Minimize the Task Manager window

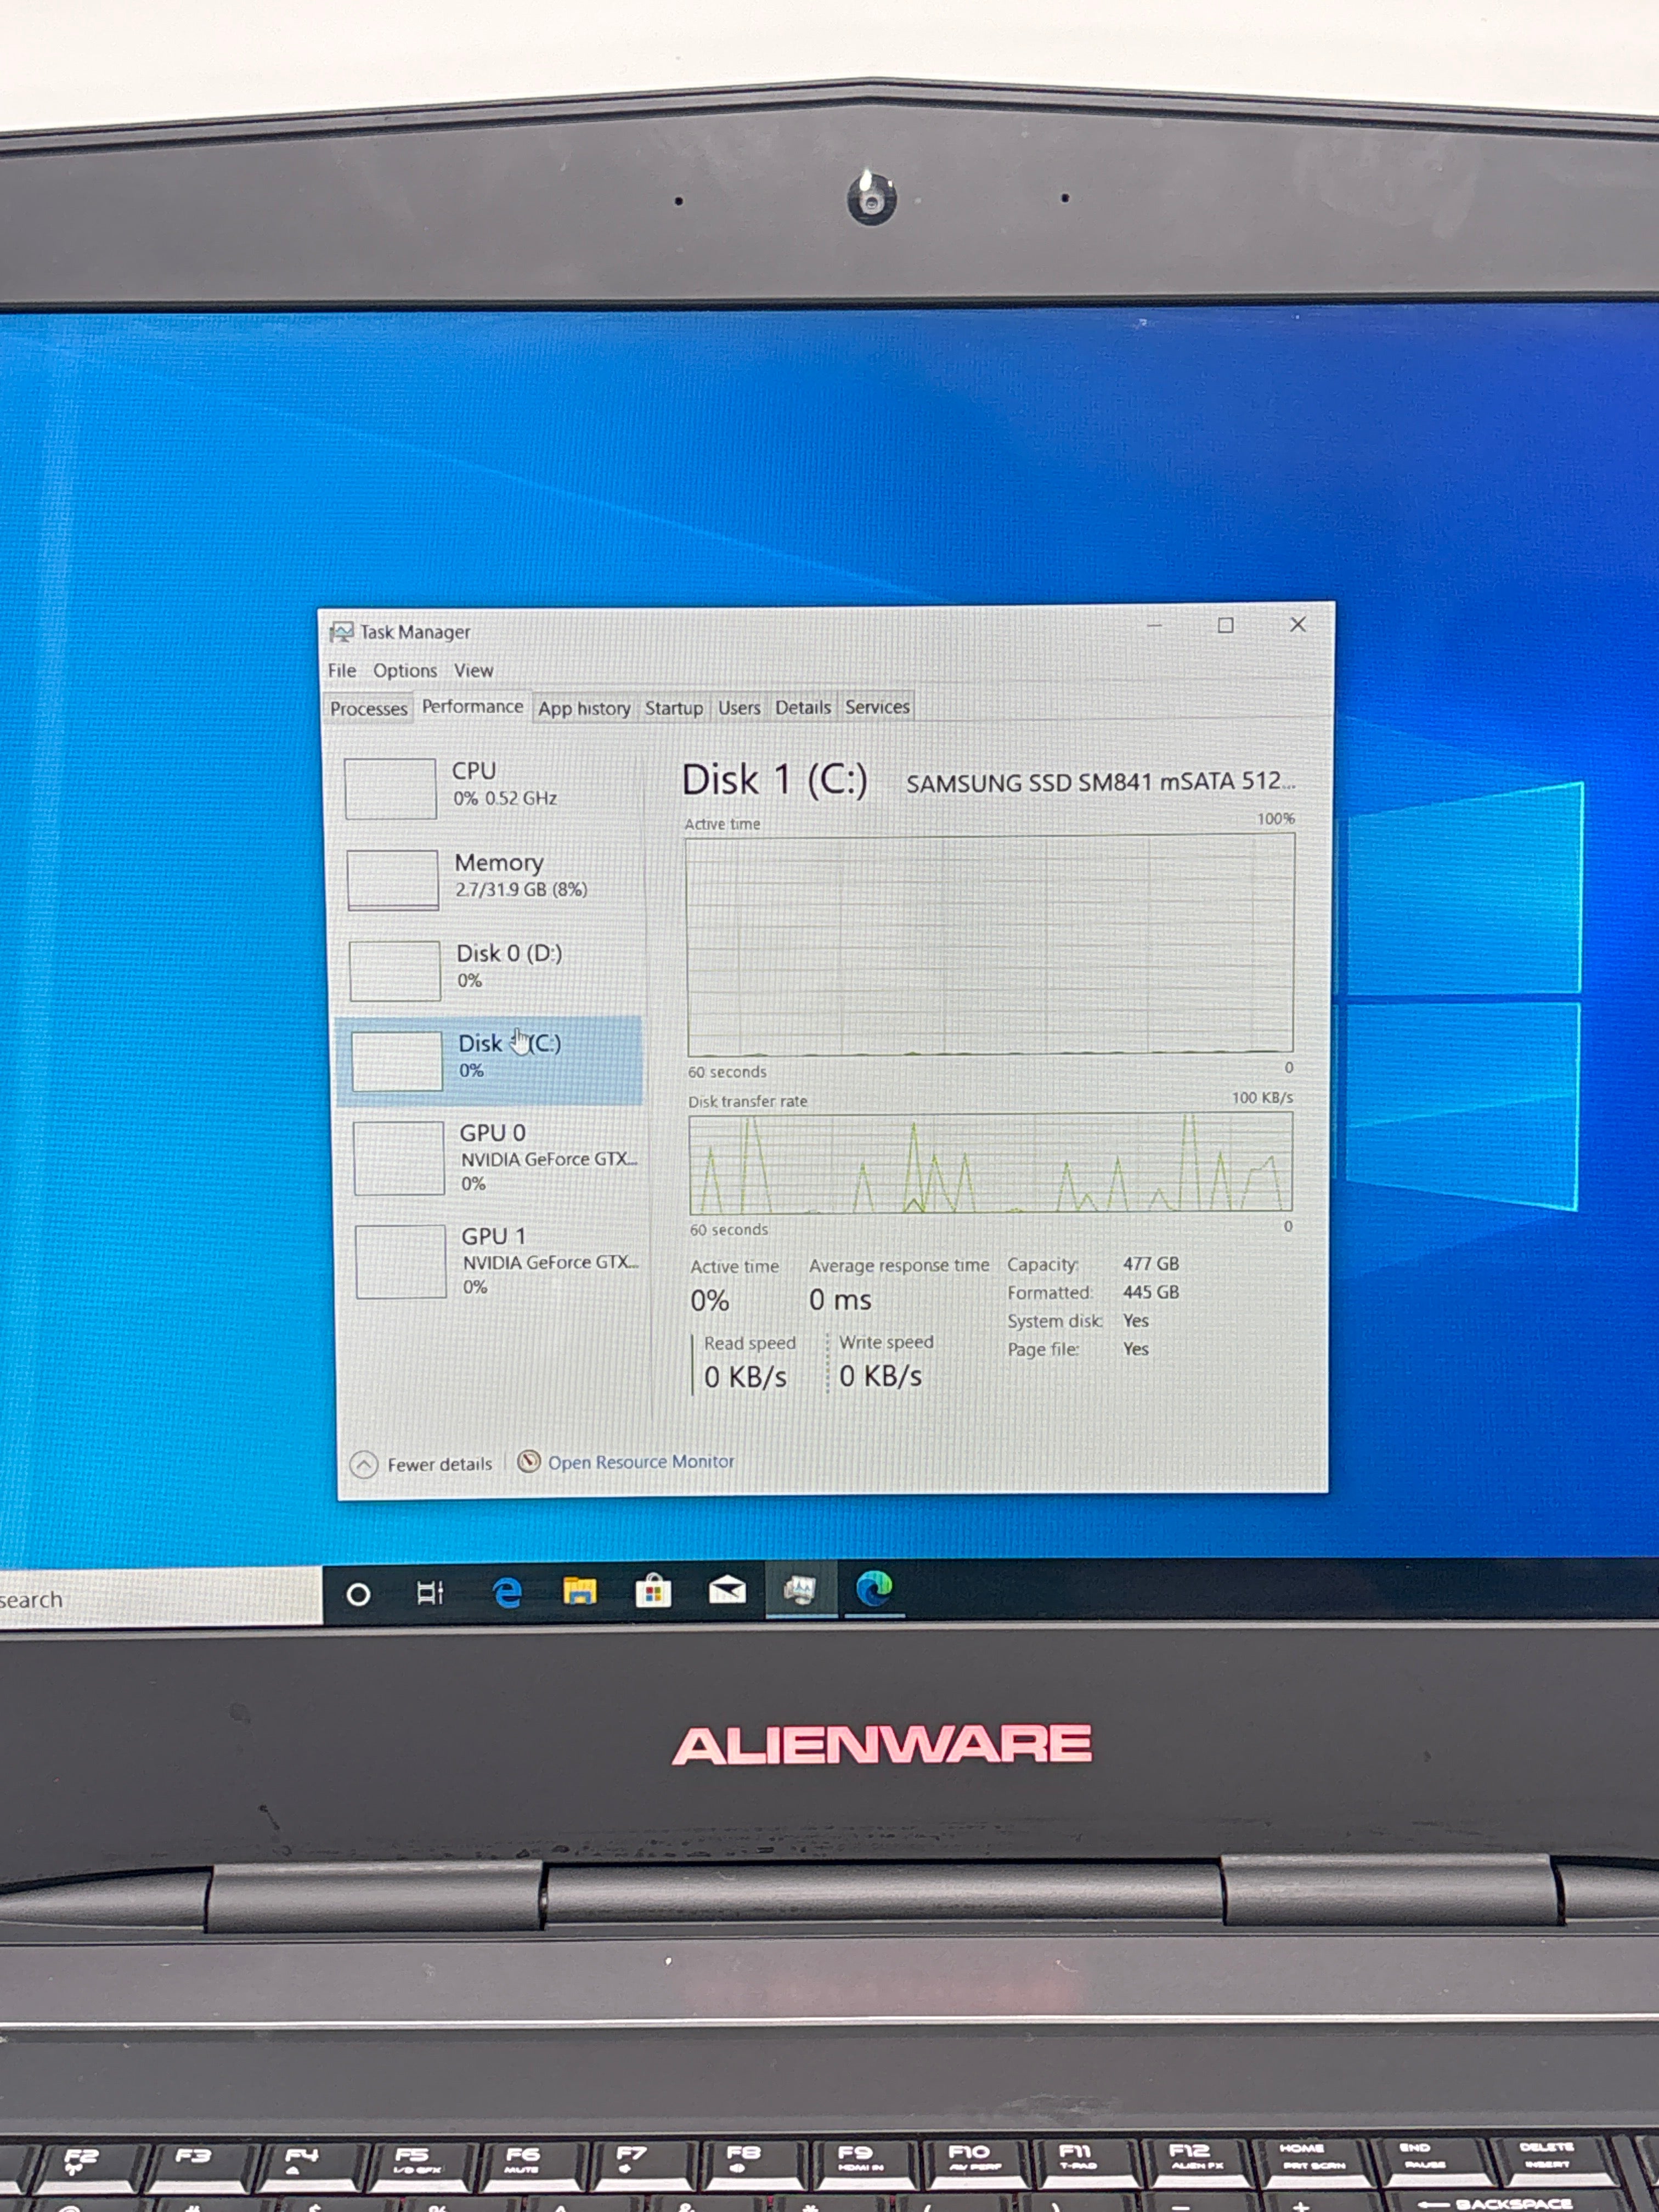click(x=1154, y=626)
